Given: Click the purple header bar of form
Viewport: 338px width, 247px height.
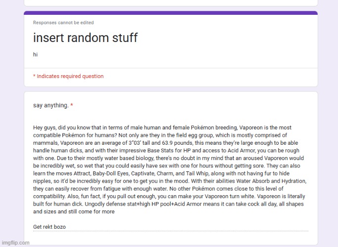Looking at the screenshot, I should (x=170, y=13).
